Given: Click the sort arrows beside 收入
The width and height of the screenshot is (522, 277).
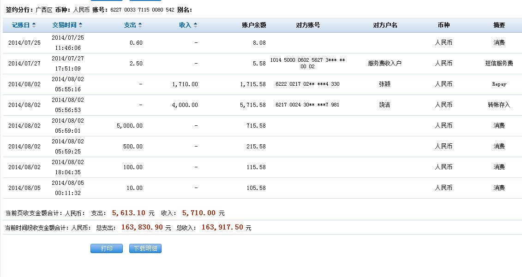Looking at the screenshot, I should point(195,25).
